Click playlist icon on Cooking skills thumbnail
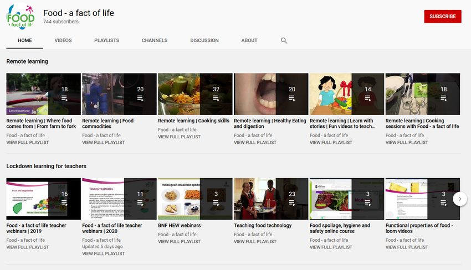This screenshot has width=471, height=270. (x=216, y=98)
